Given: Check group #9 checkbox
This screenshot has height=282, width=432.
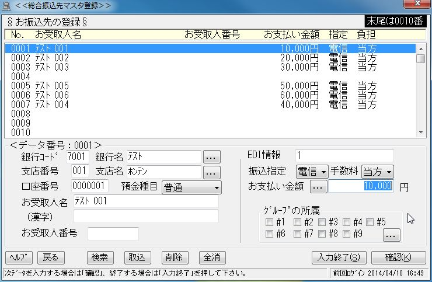Looking at the screenshot, I should (346, 234).
